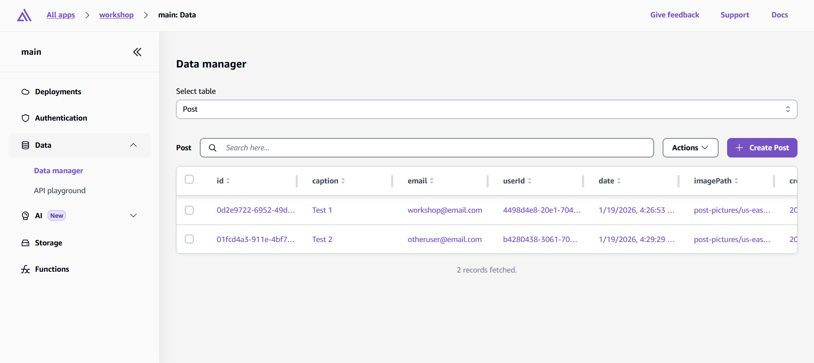Click the main app name heading
This screenshot has width=814, height=363.
[31, 52]
